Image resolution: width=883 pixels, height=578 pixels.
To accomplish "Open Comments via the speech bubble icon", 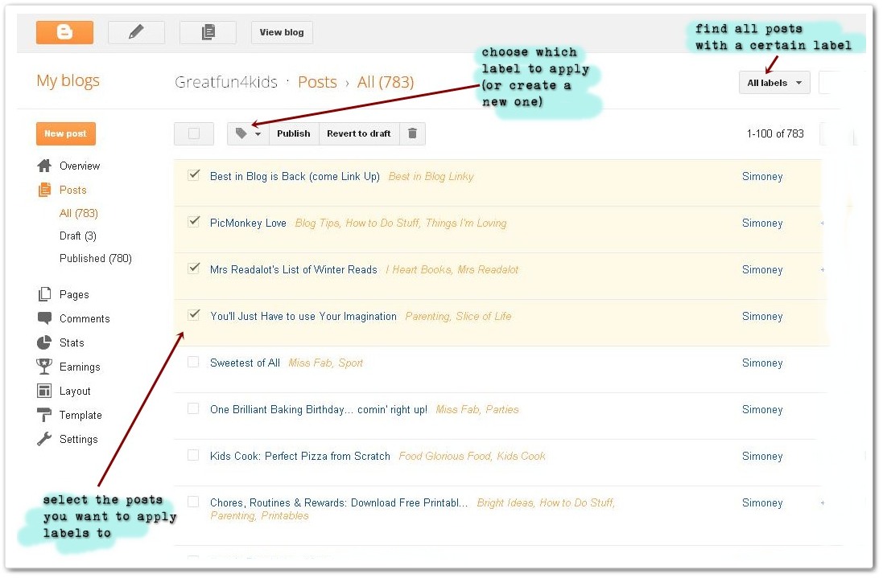I will (x=44, y=318).
